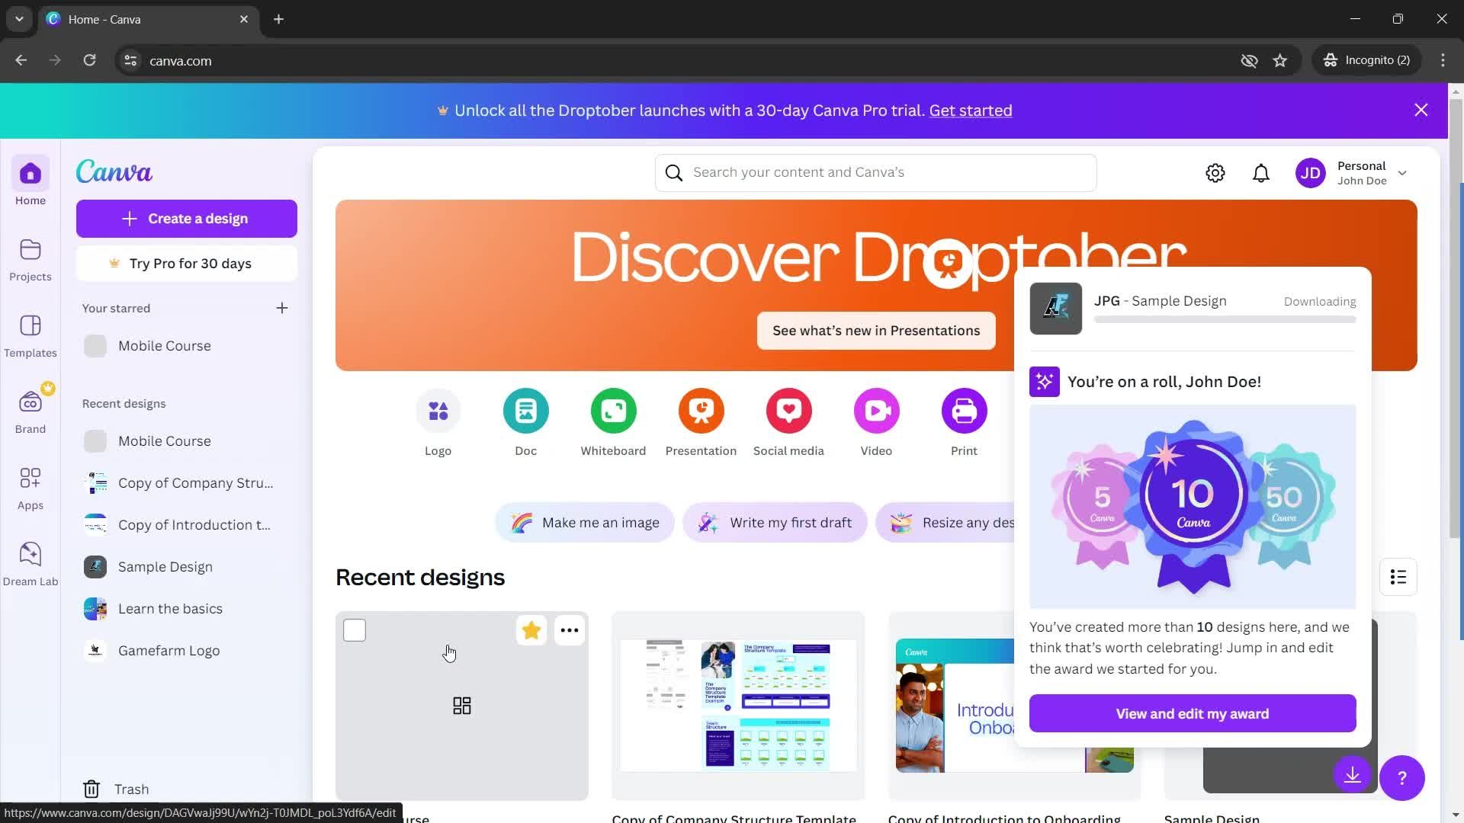The width and height of the screenshot is (1464, 823).
Task: Expand the Personal account dropdown menu
Action: tap(1406, 171)
